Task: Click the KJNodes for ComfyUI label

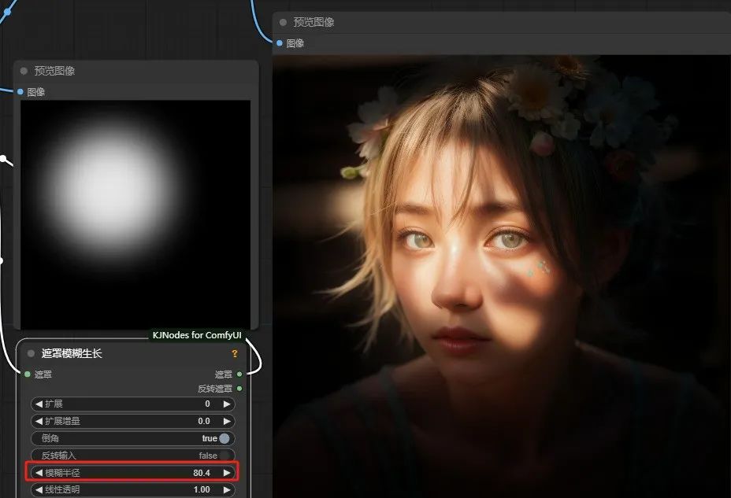Action: pos(198,335)
